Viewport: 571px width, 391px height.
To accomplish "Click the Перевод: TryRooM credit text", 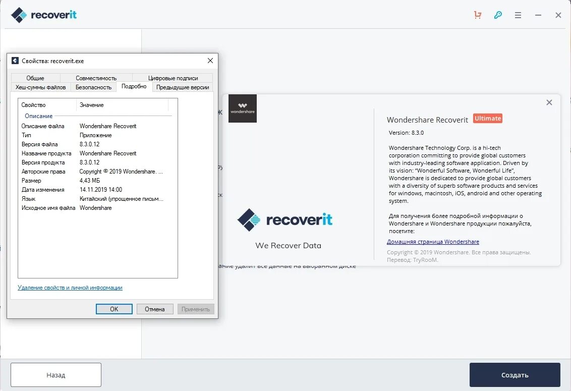I will click(412, 260).
